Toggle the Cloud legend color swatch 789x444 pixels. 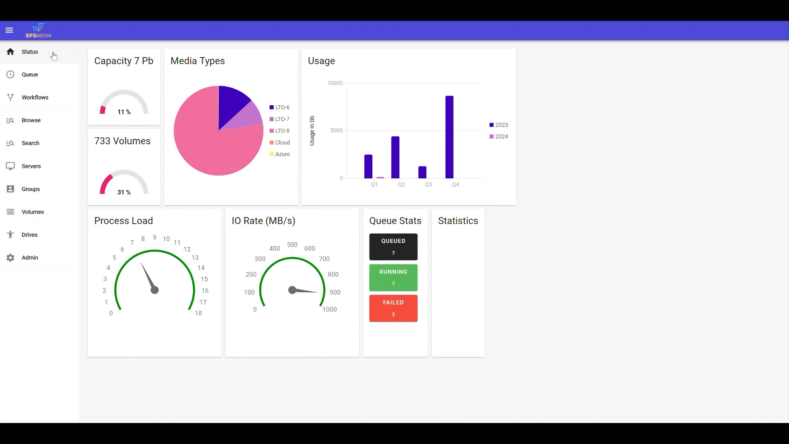272,143
